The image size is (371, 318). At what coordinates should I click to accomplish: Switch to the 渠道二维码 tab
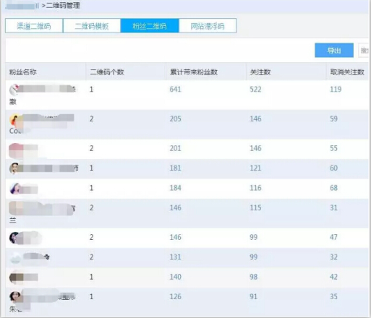coord(34,26)
